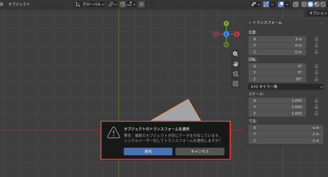Click the zoom view magnifier icon
The image size is (328, 177).
[236, 54]
